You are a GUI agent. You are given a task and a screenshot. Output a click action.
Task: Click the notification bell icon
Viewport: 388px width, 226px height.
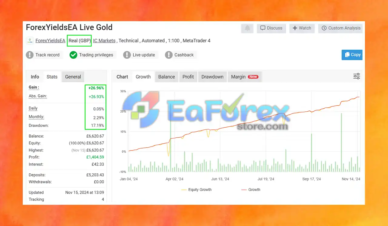[248, 28]
